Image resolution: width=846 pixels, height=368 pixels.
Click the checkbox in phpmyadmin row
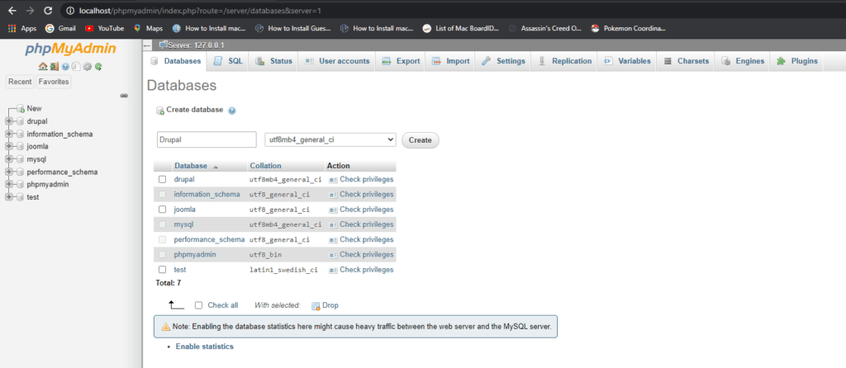(x=163, y=254)
